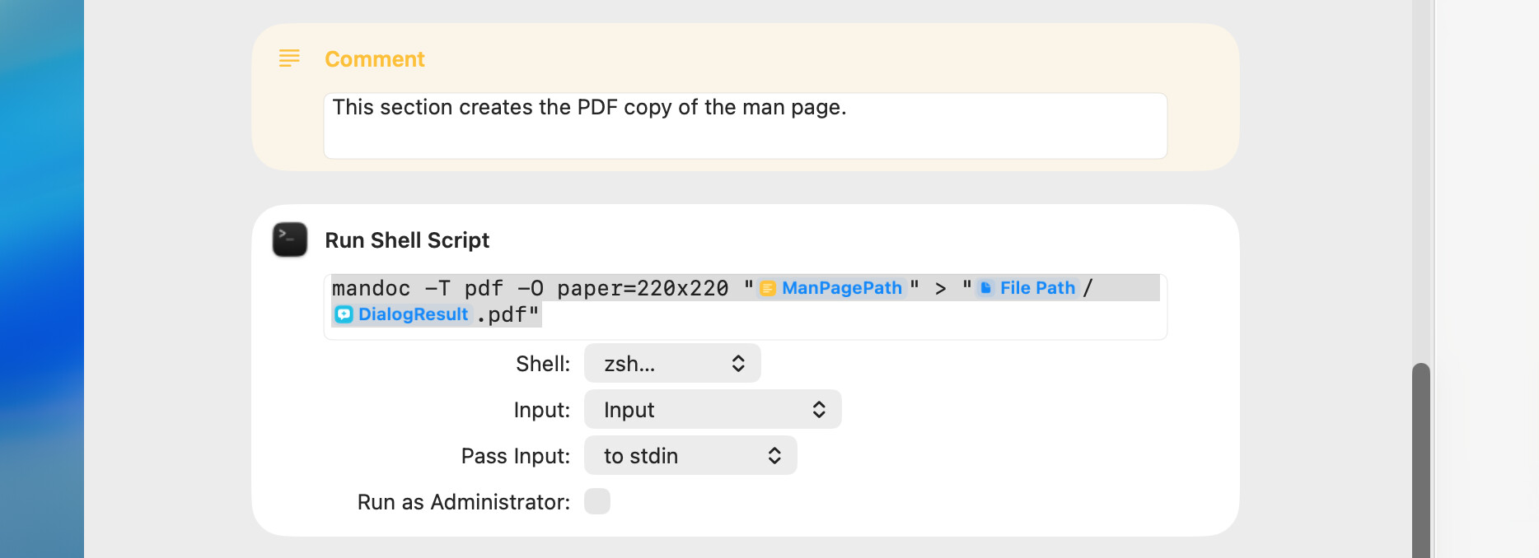Enable the Run as Administrator checkbox

[x=596, y=501]
